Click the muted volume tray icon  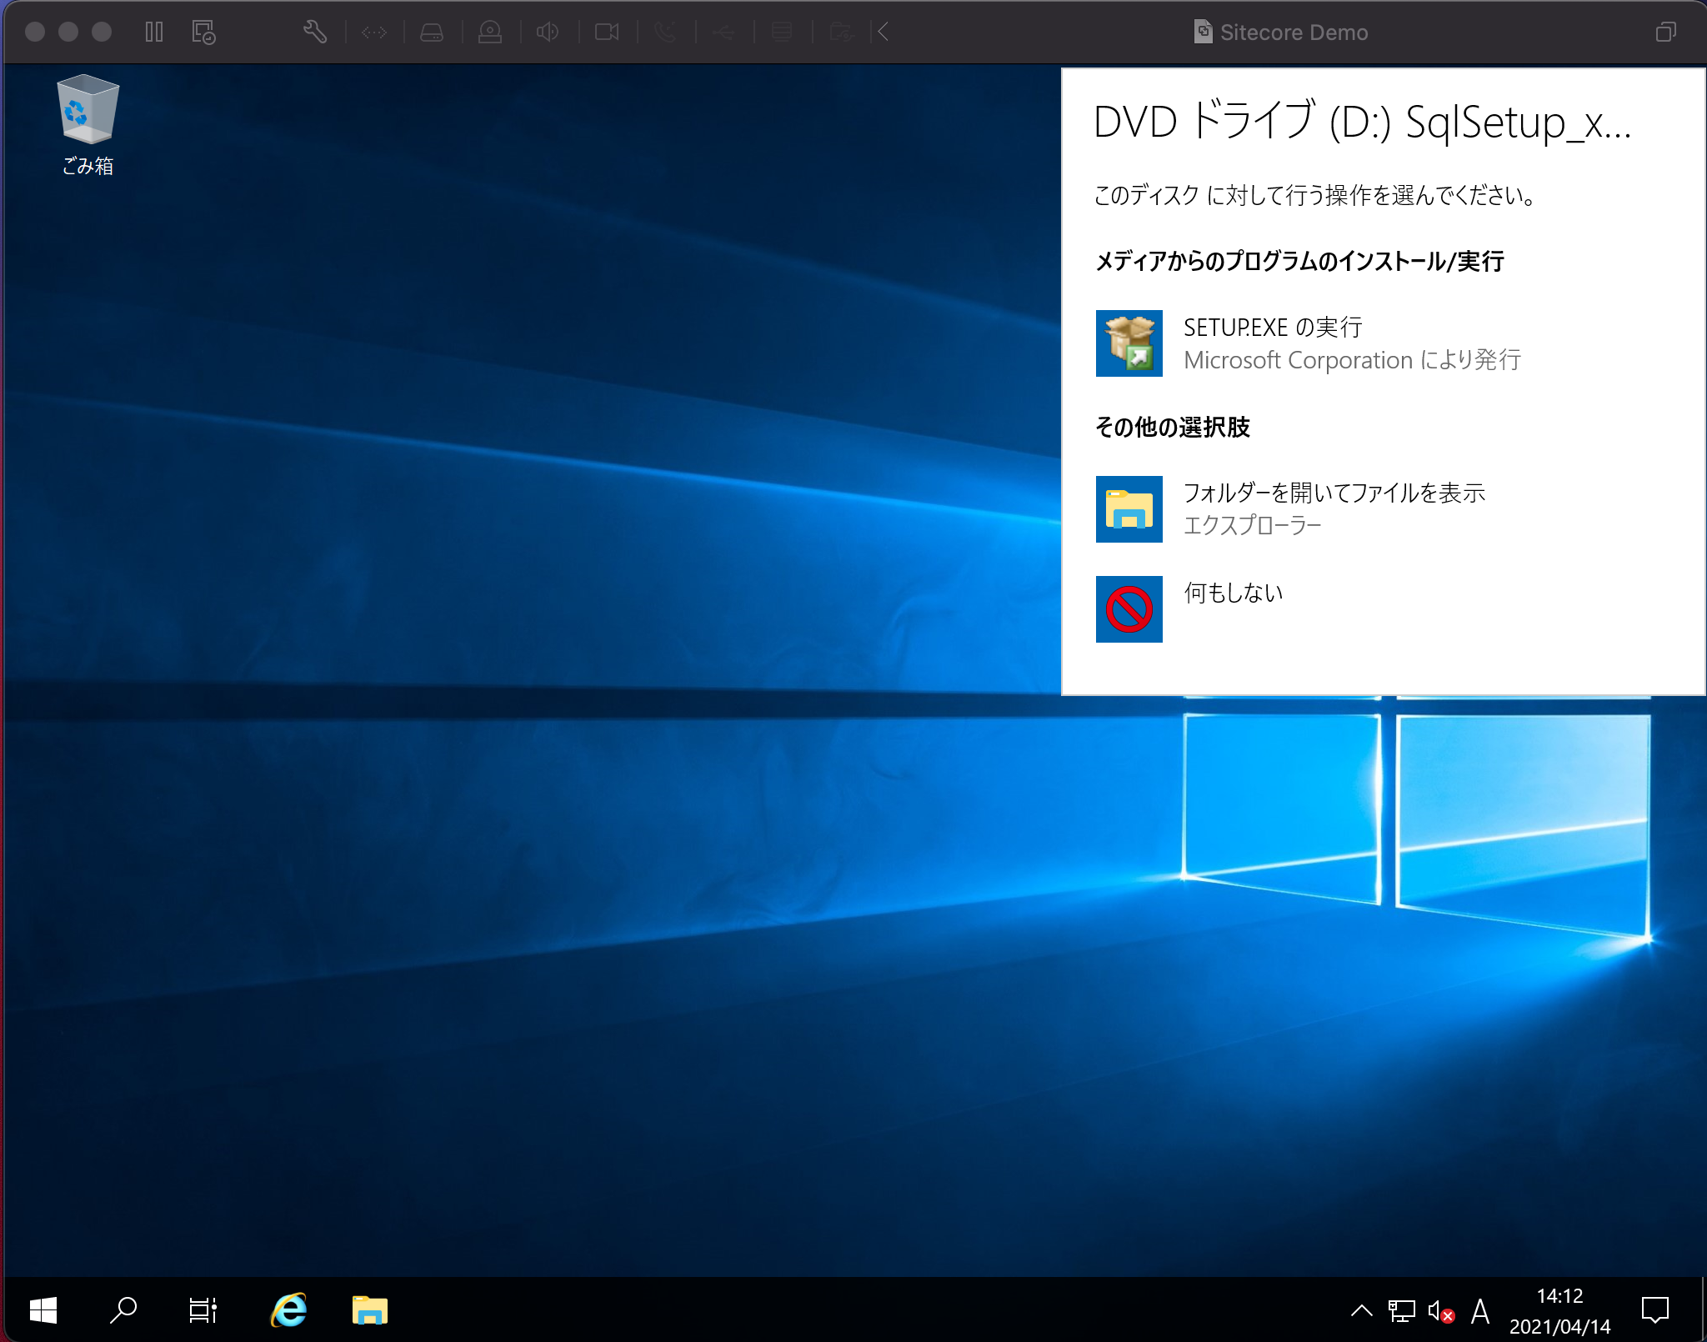point(1440,1311)
